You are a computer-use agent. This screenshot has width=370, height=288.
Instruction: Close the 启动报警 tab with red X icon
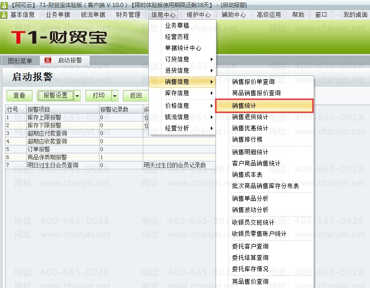click(48, 60)
